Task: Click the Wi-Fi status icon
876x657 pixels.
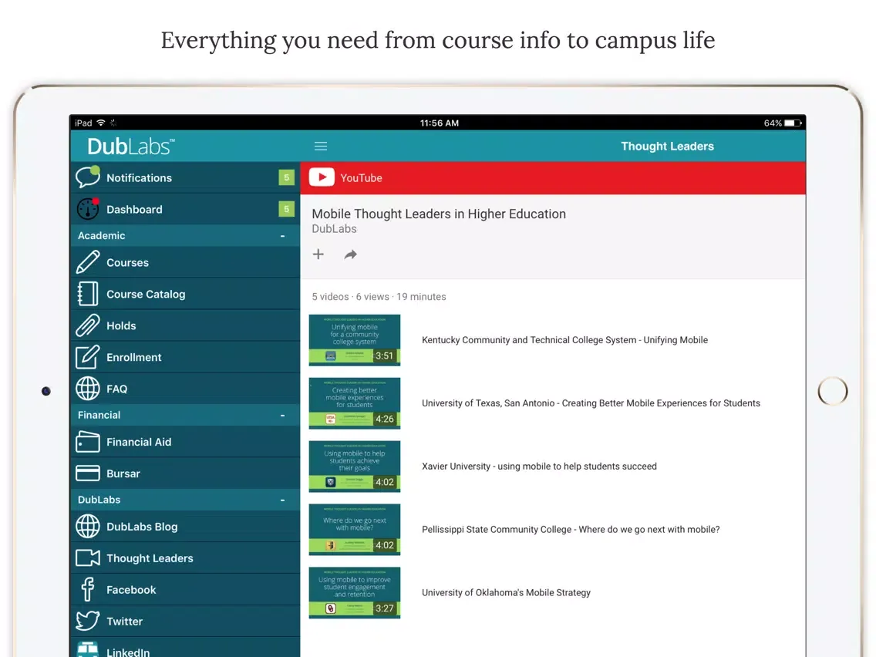Action: click(x=101, y=123)
